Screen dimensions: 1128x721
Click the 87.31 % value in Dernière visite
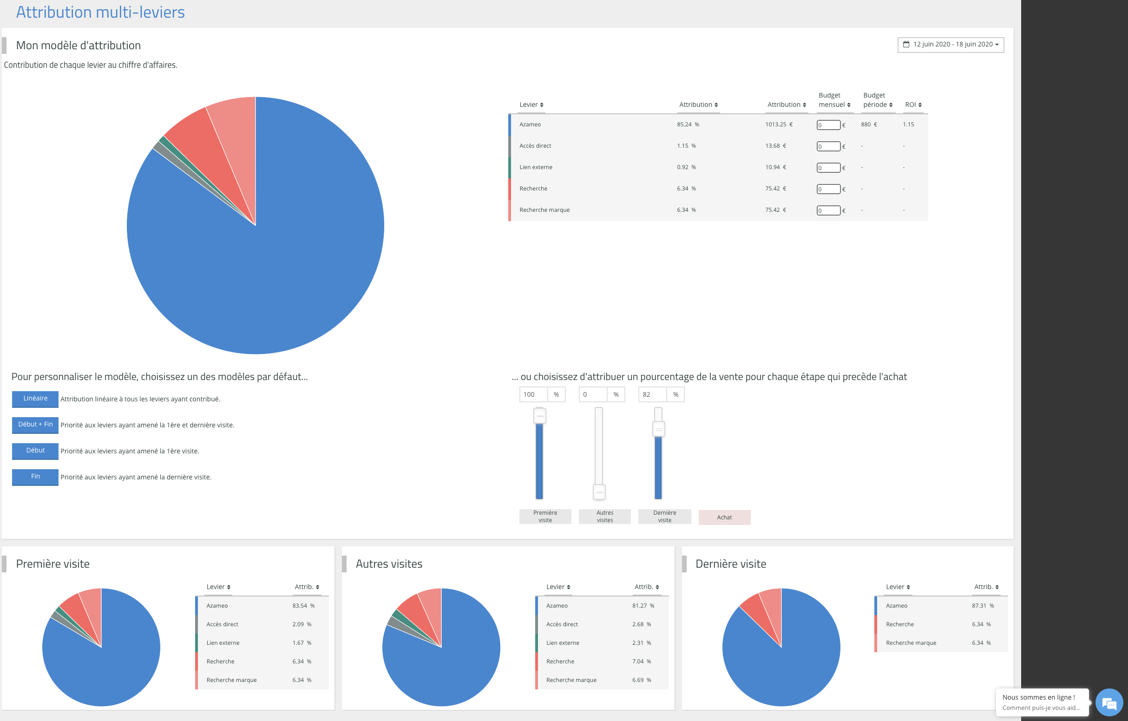tap(983, 606)
